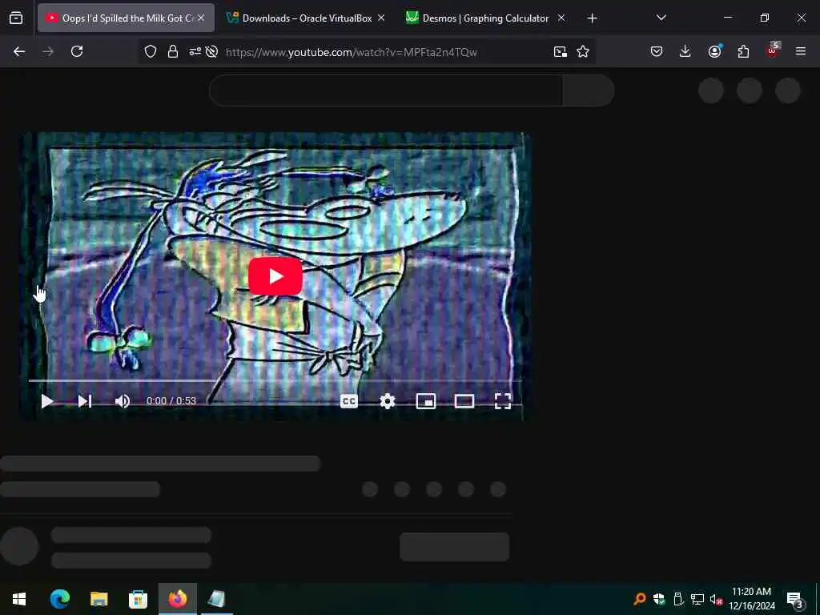Screen dimensions: 820x615
Task: Open the tracking protection shield
Action: click(x=151, y=51)
